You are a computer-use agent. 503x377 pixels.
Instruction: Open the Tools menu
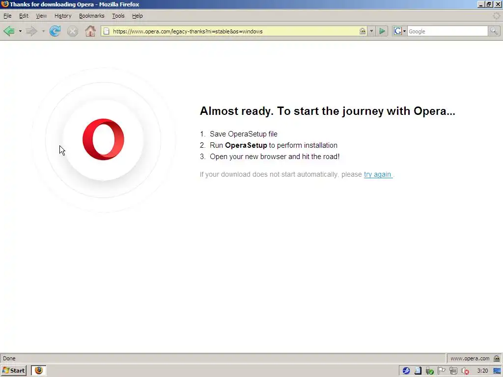pos(118,16)
